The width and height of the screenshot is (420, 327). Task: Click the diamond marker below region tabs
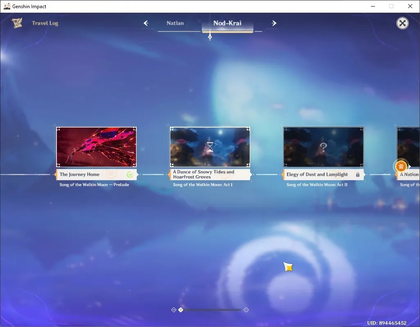[210, 37]
